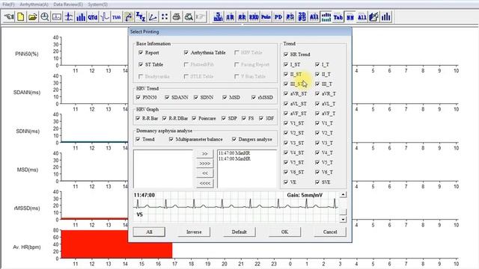
Task: Click the FS toolbar icon
Action: (x=290, y=16)
